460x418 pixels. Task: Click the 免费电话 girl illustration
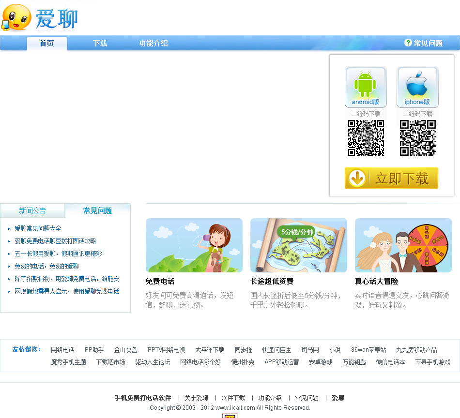tap(194, 245)
